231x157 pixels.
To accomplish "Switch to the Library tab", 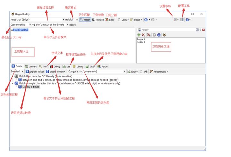I will (x=78, y=66).
